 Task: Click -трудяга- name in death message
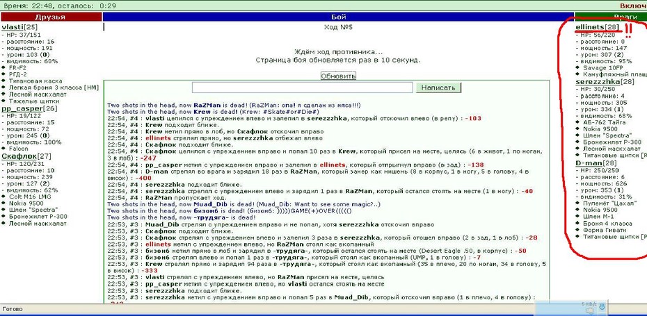(211, 218)
